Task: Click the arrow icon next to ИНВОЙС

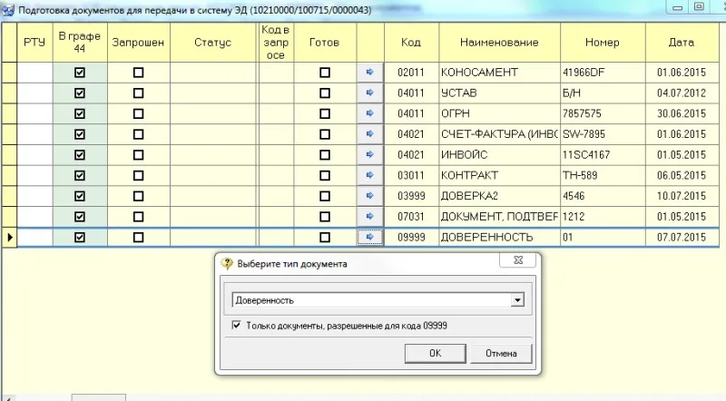Action: pyautogui.click(x=370, y=154)
